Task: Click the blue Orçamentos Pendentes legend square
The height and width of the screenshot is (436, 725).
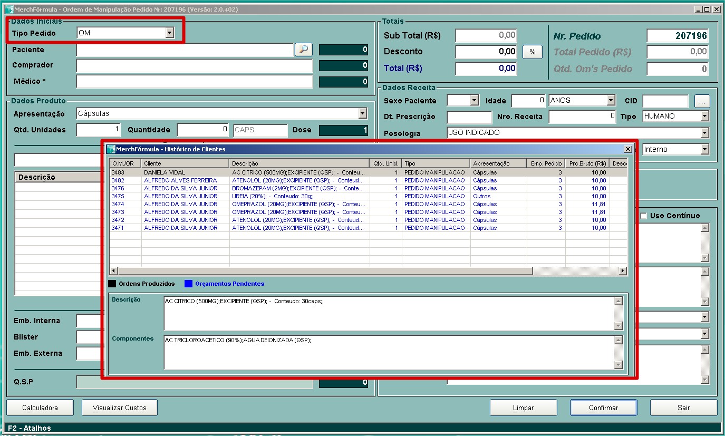Action: pos(188,284)
